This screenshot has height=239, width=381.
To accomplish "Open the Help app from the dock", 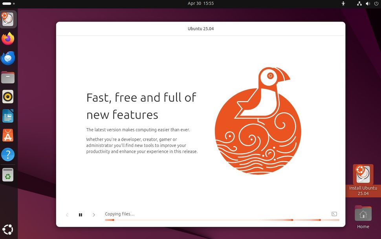I will pyautogui.click(x=8, y=154).
